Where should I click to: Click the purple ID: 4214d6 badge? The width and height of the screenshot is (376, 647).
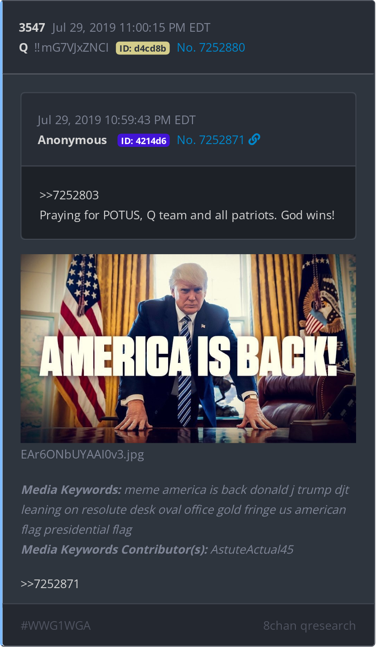coord(144,140)
